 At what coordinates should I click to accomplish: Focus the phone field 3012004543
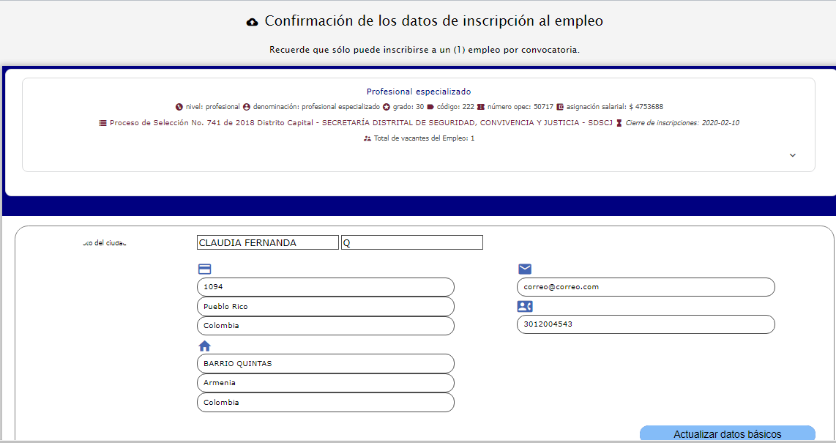[645, 324]
